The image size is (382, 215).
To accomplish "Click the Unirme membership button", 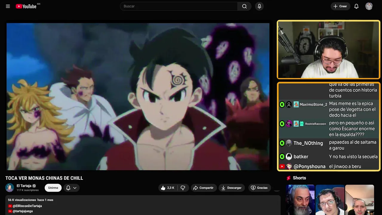I will (53, 188).
